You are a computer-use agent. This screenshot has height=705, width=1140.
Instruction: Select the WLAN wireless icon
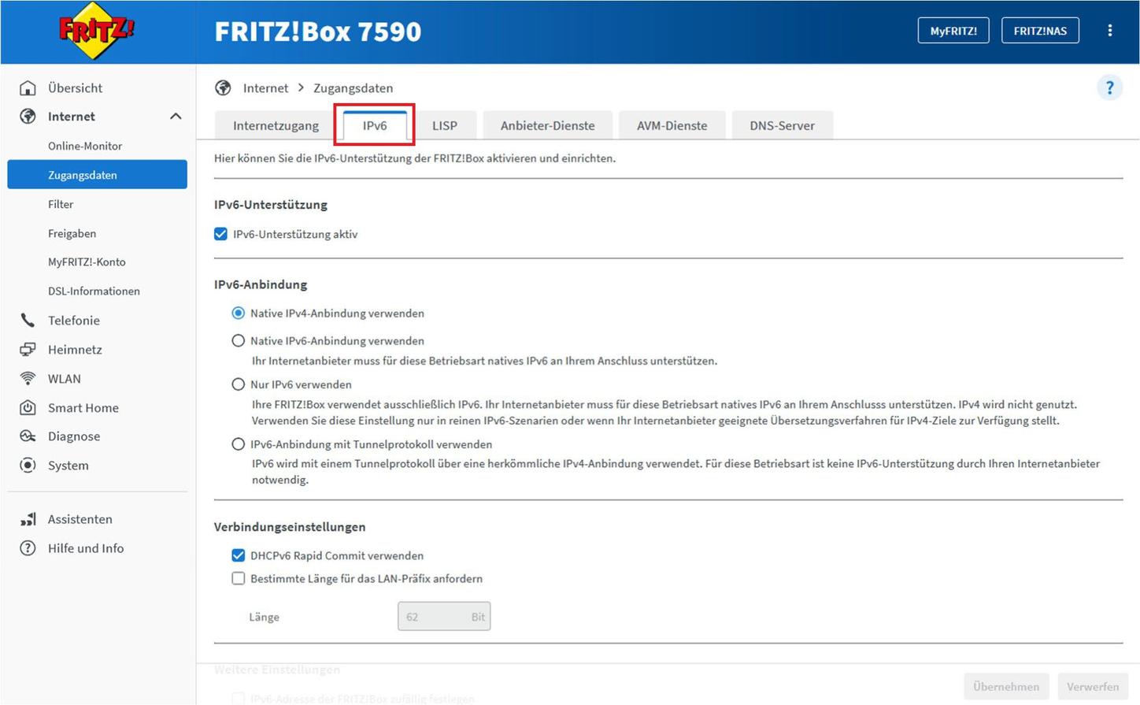(28, 378)
